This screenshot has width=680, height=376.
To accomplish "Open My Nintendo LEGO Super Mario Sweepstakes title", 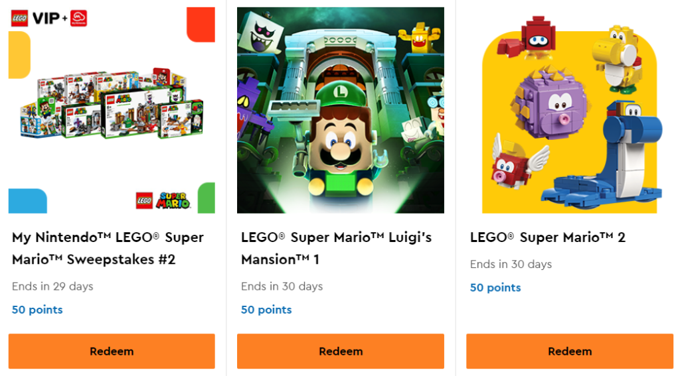I will tap(108, 248).
